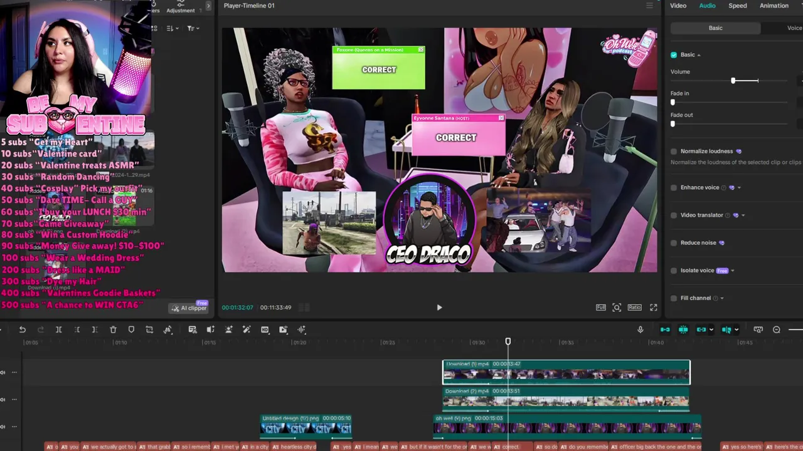The height and width of the screenshot is (451, 803).
Task: Adjust the Volume slider handle
Action: click(x=733, y=81)
